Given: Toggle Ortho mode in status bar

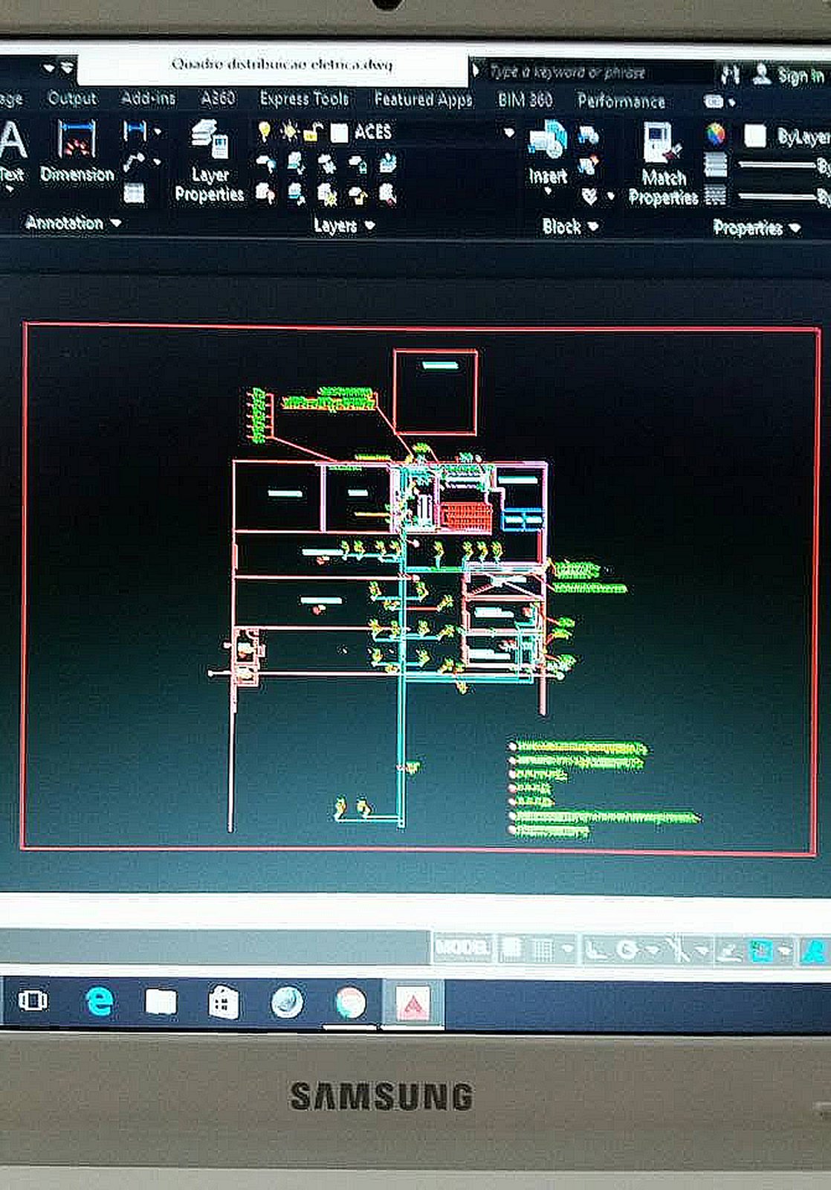Looking at the screenshot, I should [595, 949].
